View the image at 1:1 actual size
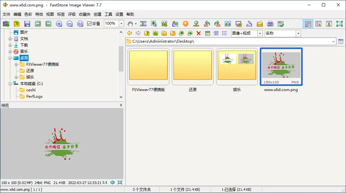Image resolution: width=346 pixels, height=193 pixels. 80,23
